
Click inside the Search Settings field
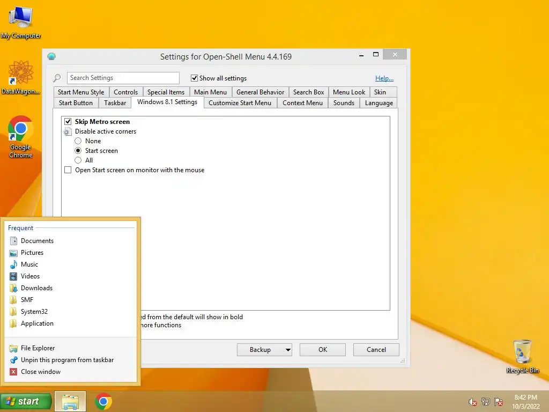coord(123,78)
